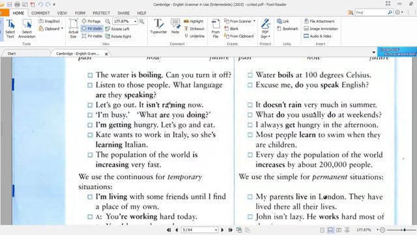Viewport: 417px width, 235px height.
Task: Rotate Left the page view
Action: pyautogui.click(x=117, y=29)
